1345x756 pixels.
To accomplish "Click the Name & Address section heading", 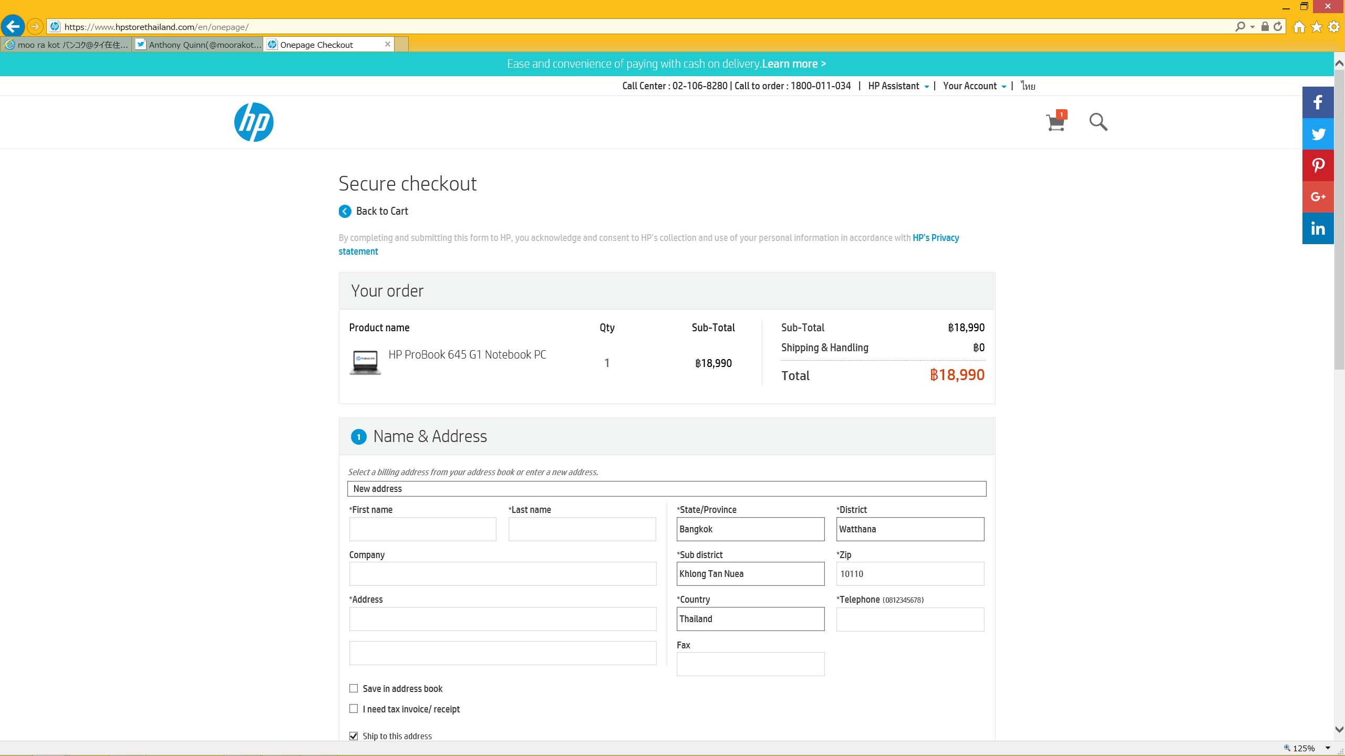I will coord(430,436).
